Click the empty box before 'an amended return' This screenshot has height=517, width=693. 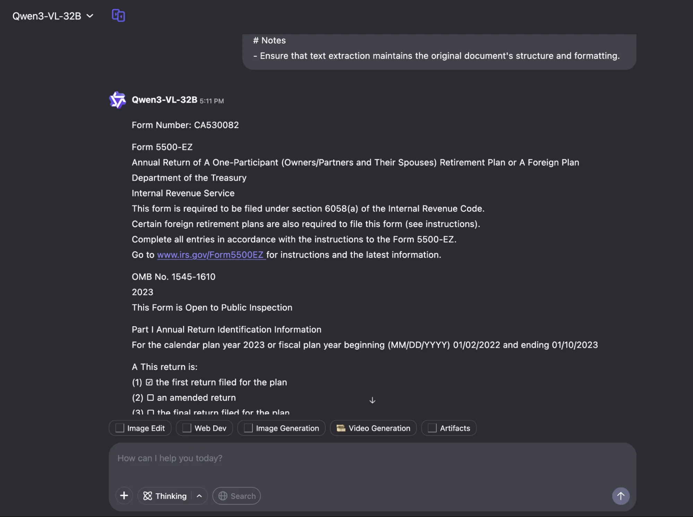pos(150,398)
